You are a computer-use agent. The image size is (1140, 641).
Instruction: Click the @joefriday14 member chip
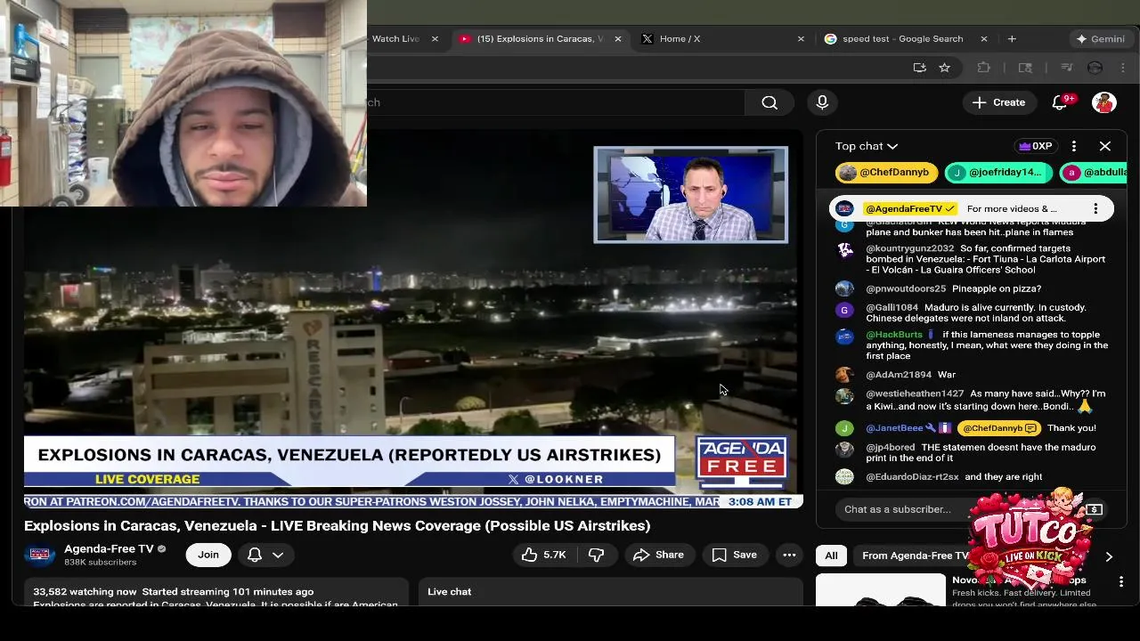click(998, 173)
